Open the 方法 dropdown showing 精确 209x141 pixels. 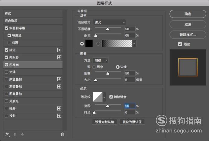pos(101,60)
